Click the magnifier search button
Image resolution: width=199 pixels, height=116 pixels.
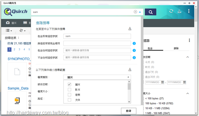click(150, 12)
